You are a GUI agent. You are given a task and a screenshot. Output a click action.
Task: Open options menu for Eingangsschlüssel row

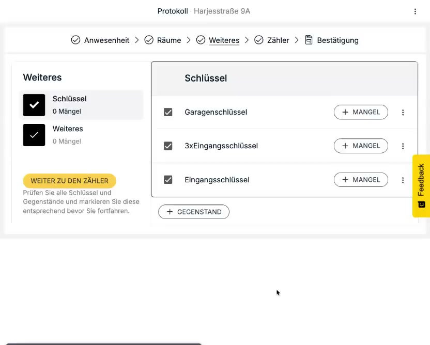pyautogui.click(x=403, y=180)
